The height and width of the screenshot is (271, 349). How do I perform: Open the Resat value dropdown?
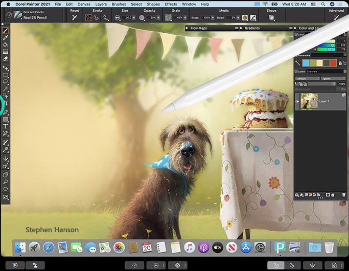[x=213, y=17]
